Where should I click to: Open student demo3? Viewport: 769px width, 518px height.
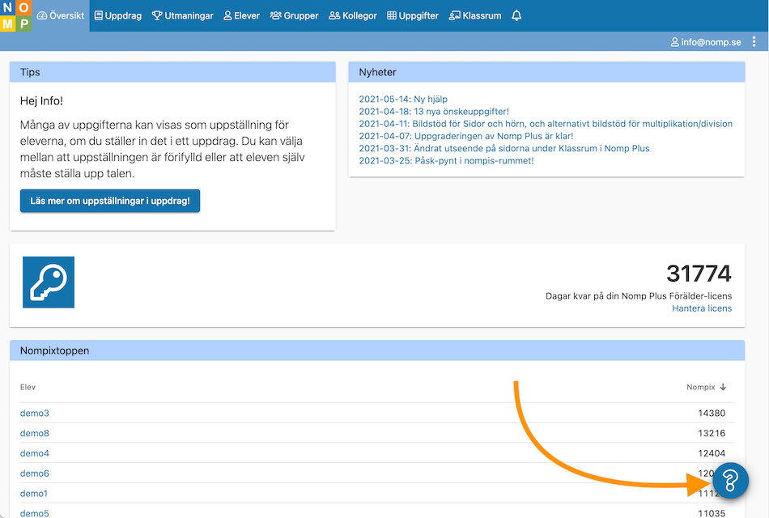click(x=34, y=413)
